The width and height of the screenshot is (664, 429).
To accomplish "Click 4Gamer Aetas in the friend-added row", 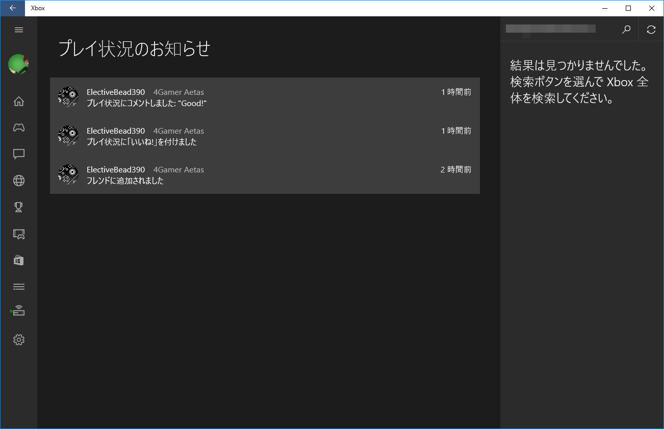I will click(178, 170).
